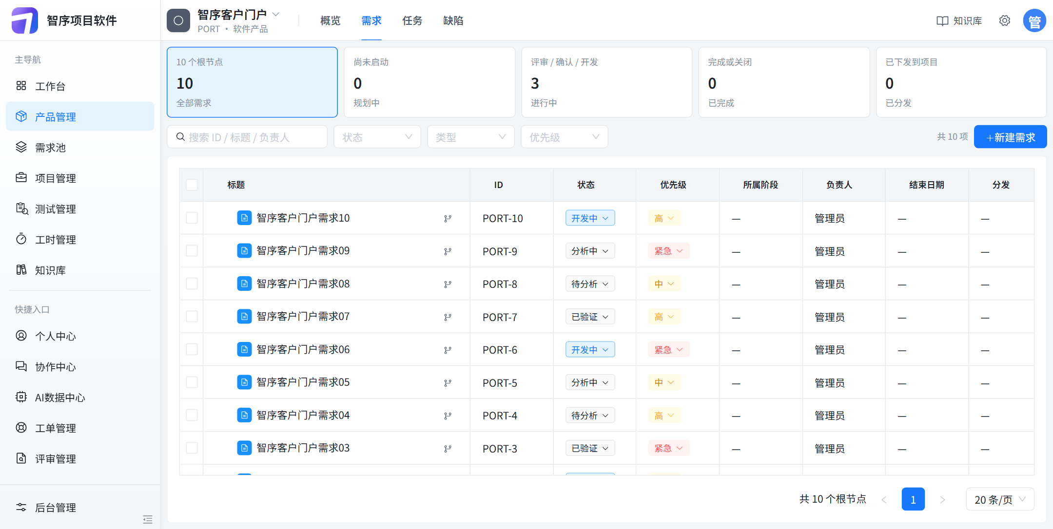This screenshot has height=529, width=1053.
Task: Open the 高 priority tag for PORT-10
Action: click(x=664, y=218)
